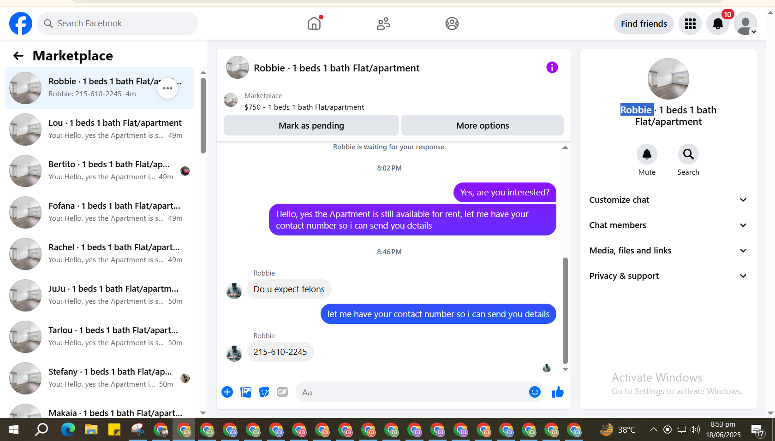Screen dimensions: 775x441
Task: Open File Explorer from taskbar
Action: coord(91,430)
